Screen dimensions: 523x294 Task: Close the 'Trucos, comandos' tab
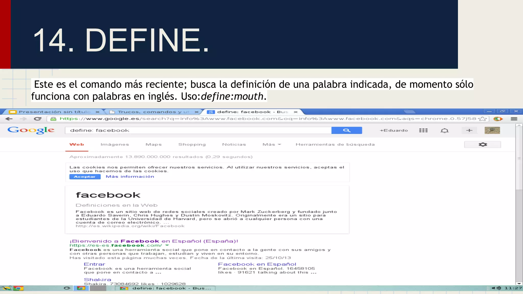[x=196, y=112]
